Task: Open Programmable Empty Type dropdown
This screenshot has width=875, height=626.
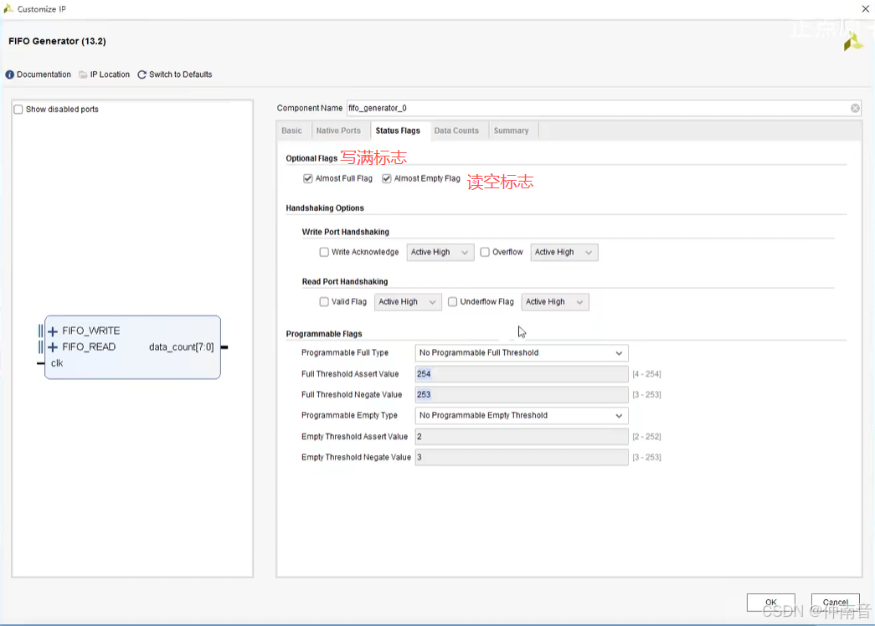Action: pos(522,416)
